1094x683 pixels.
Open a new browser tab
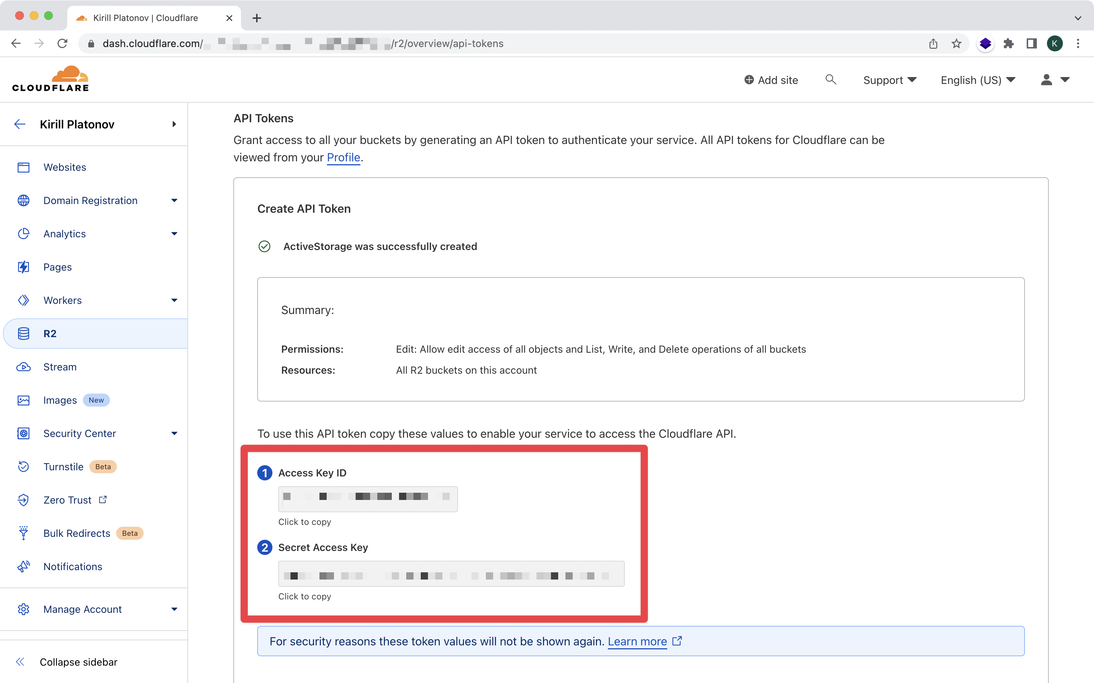[x=256, y=18]
